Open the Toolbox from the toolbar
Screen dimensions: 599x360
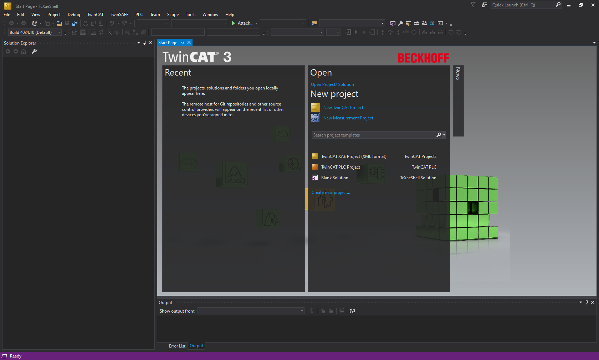416,23
